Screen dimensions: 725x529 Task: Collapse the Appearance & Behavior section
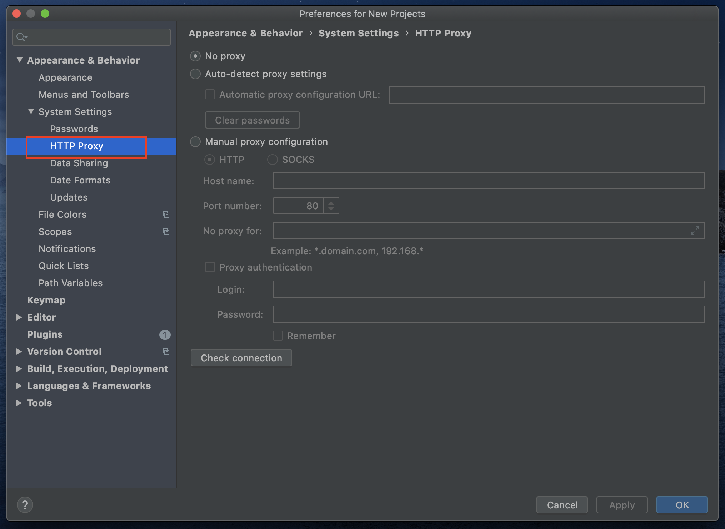20,60
